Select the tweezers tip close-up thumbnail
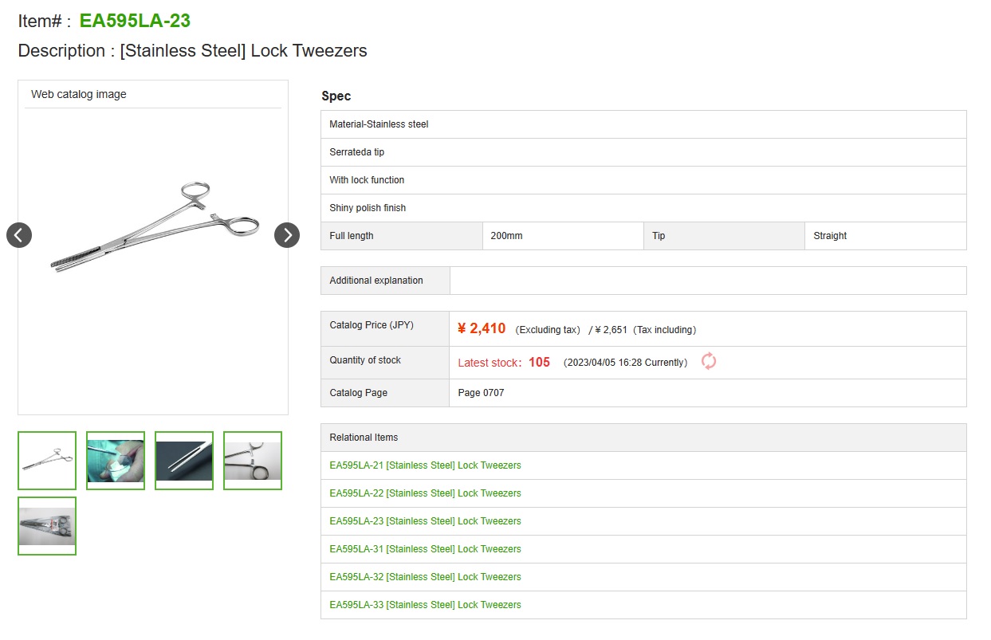This screenshot has width=991, height=640. [184, 461]
